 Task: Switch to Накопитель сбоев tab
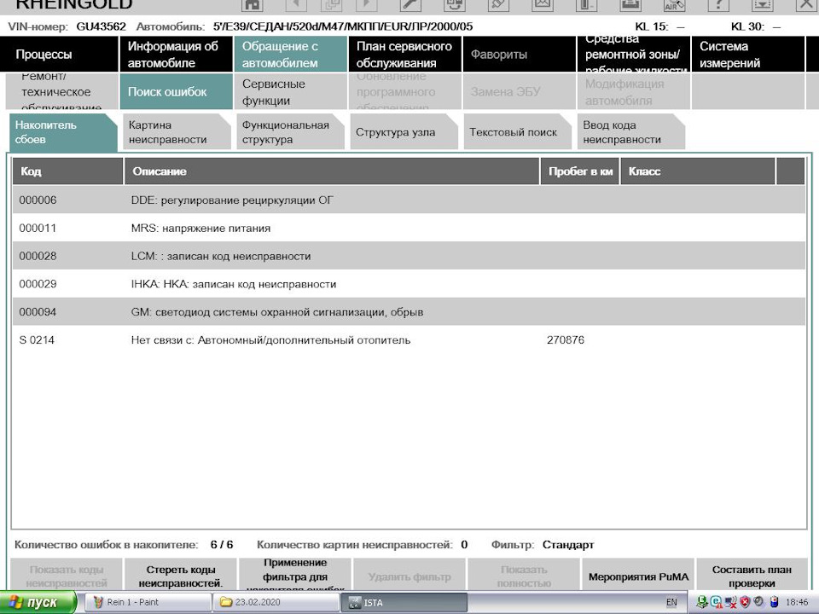[62, 132]
